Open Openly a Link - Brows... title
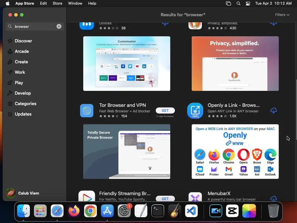The height and width of the screenshot is (223, 297). click(x=233, y=105)
